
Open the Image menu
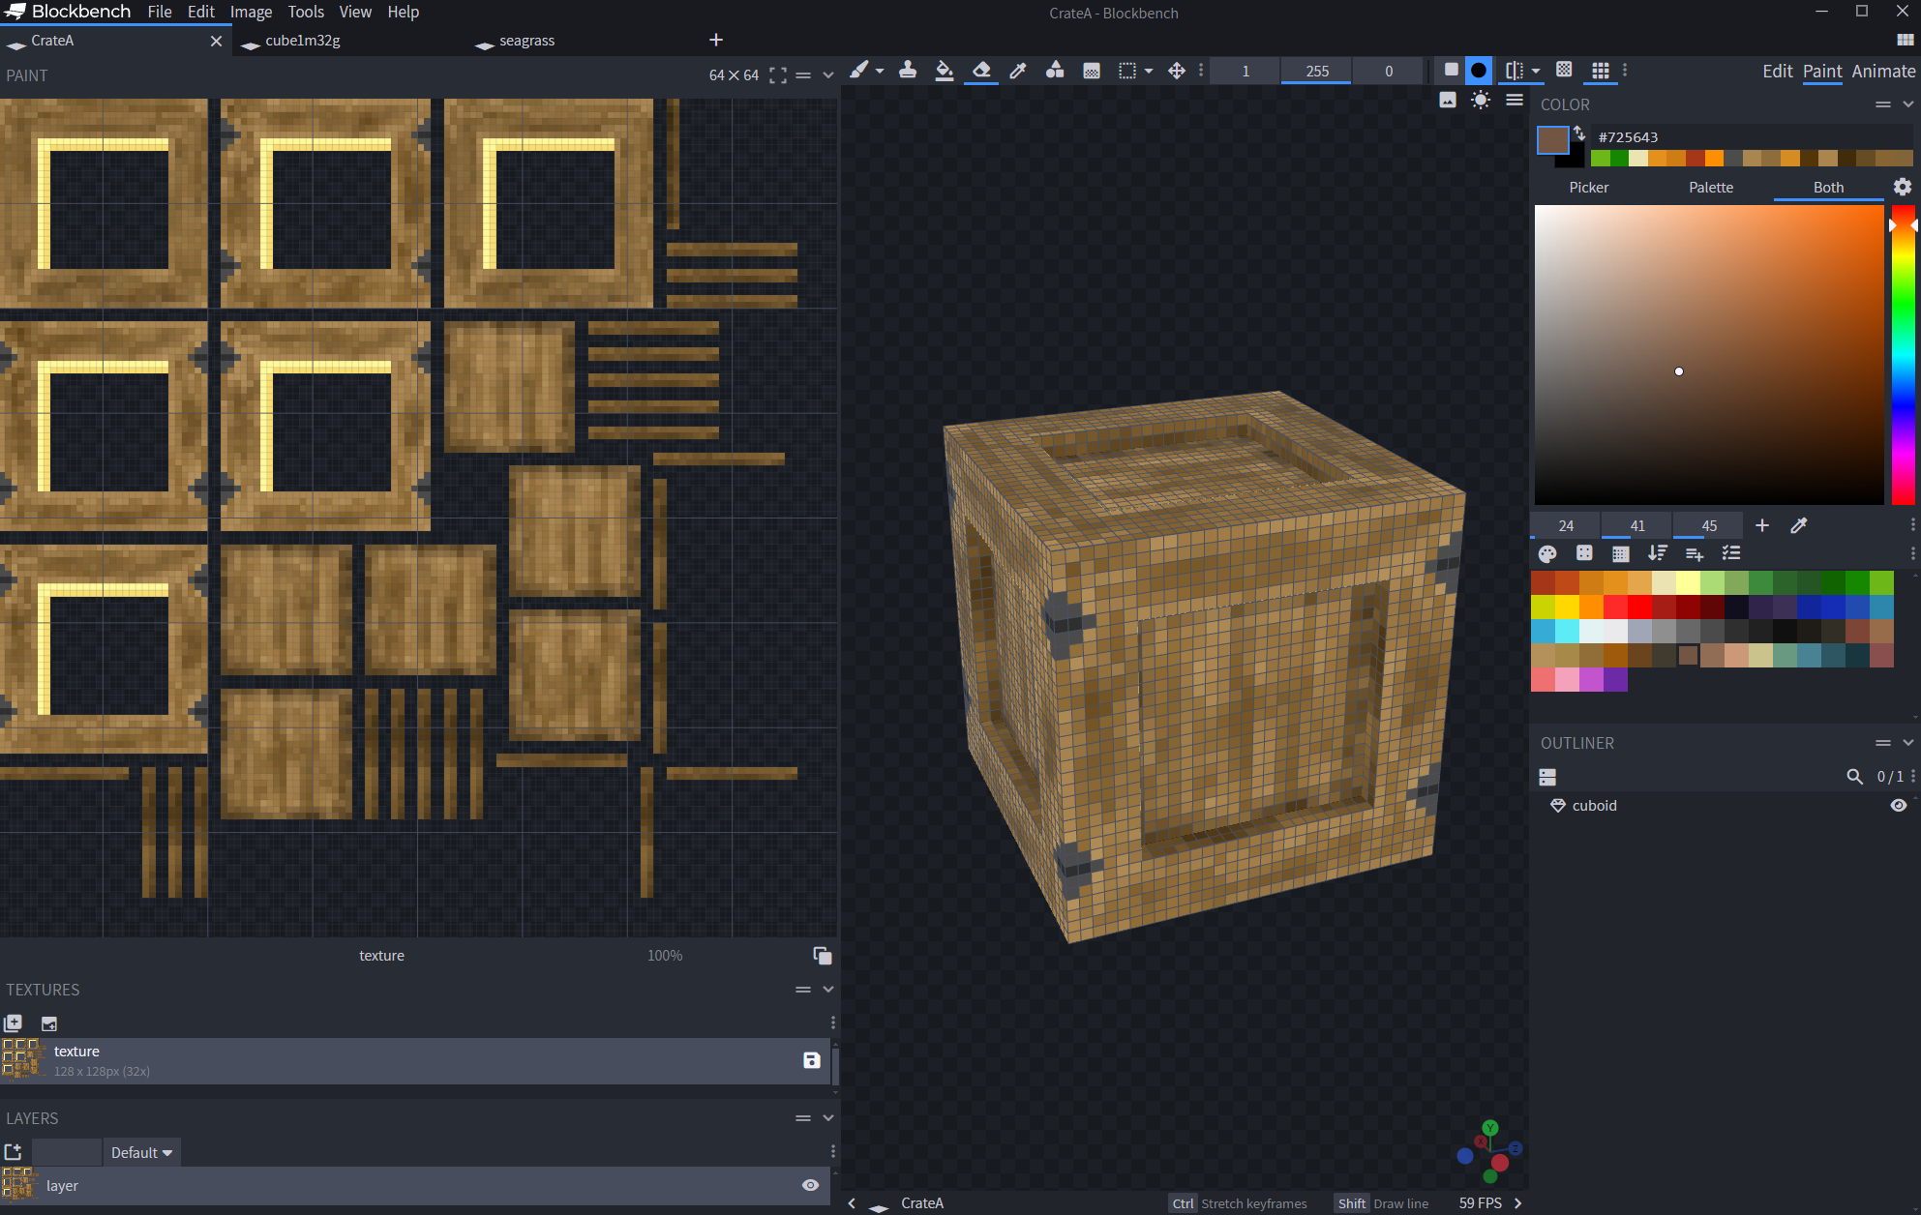(251, 12)
